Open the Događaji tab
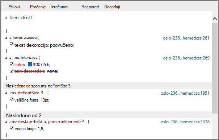This screenshot has height=140, width=219. 112,7
